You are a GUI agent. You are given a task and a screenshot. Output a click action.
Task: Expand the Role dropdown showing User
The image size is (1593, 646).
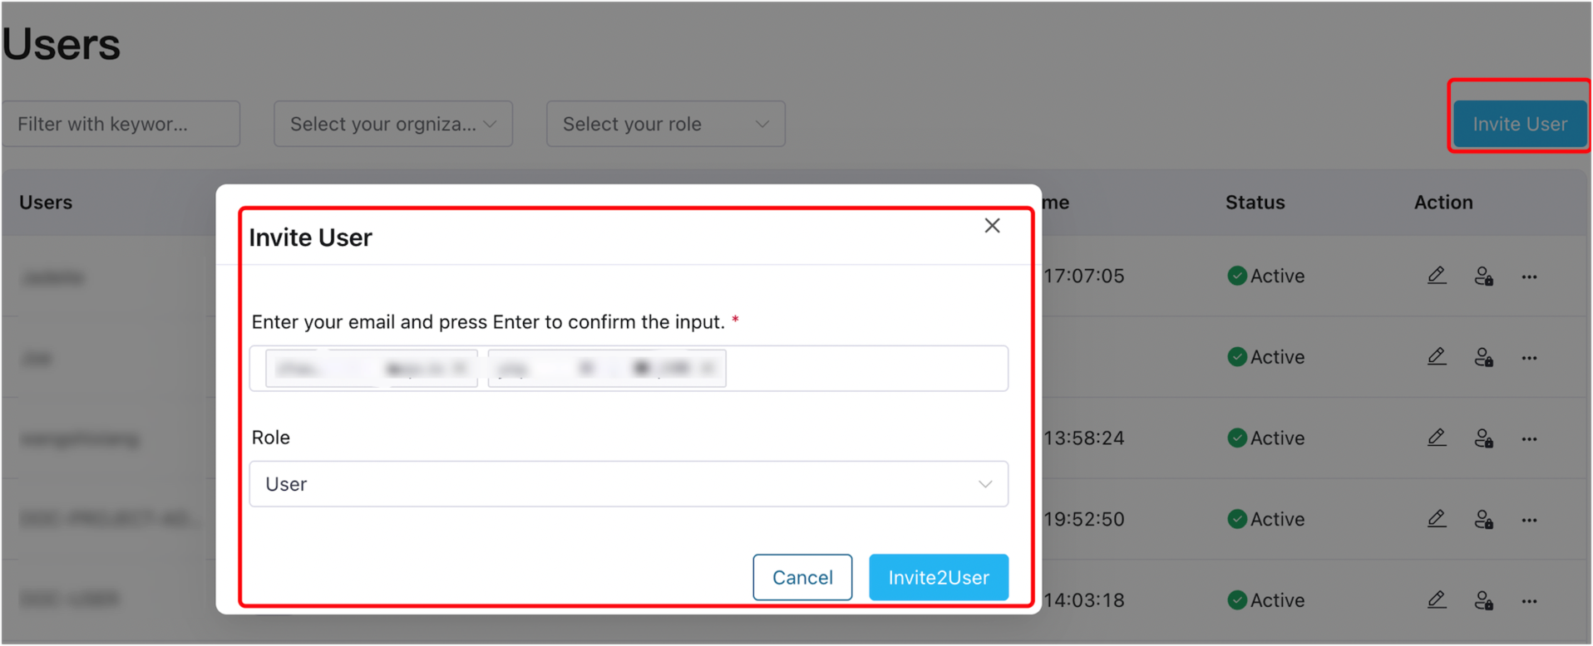point(629,484)
